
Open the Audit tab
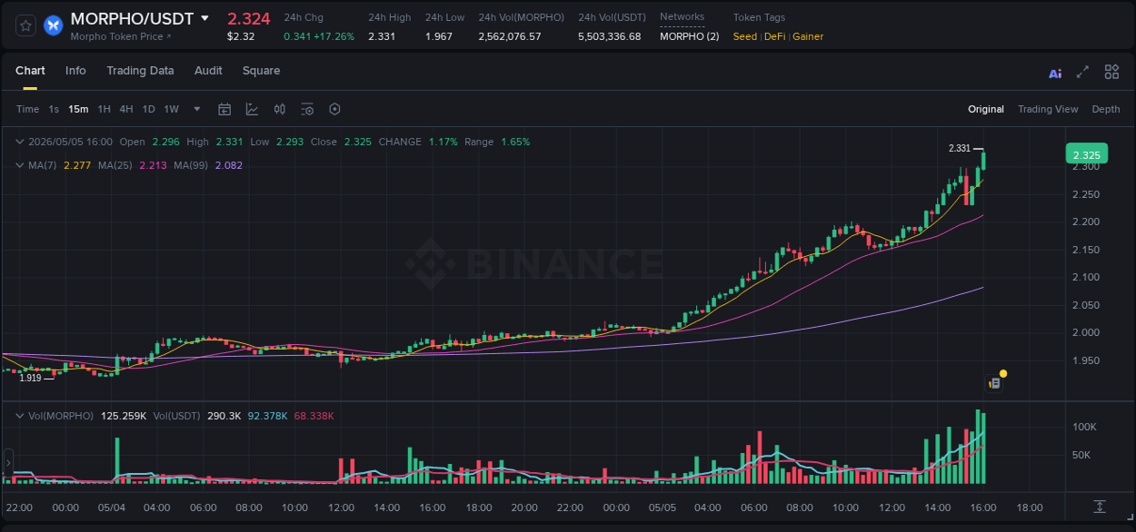tap(208, 71)
